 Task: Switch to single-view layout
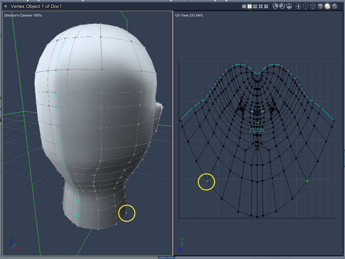click(x=244, y=6)
